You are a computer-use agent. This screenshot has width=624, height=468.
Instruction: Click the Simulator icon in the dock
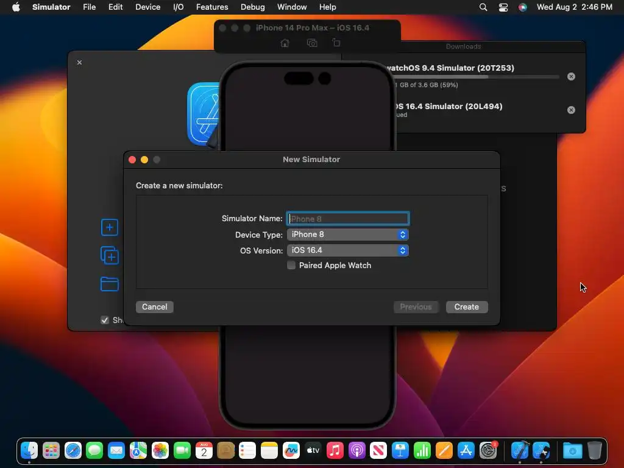pyautogui.click(x=542, y=450)
